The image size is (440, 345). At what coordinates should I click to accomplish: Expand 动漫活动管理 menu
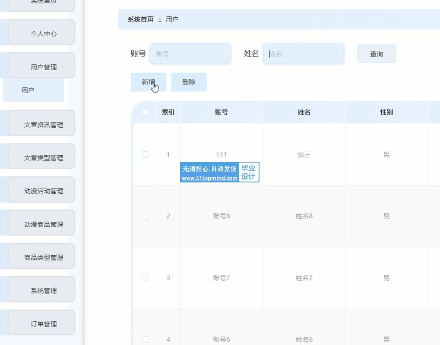tap(41, 189)
